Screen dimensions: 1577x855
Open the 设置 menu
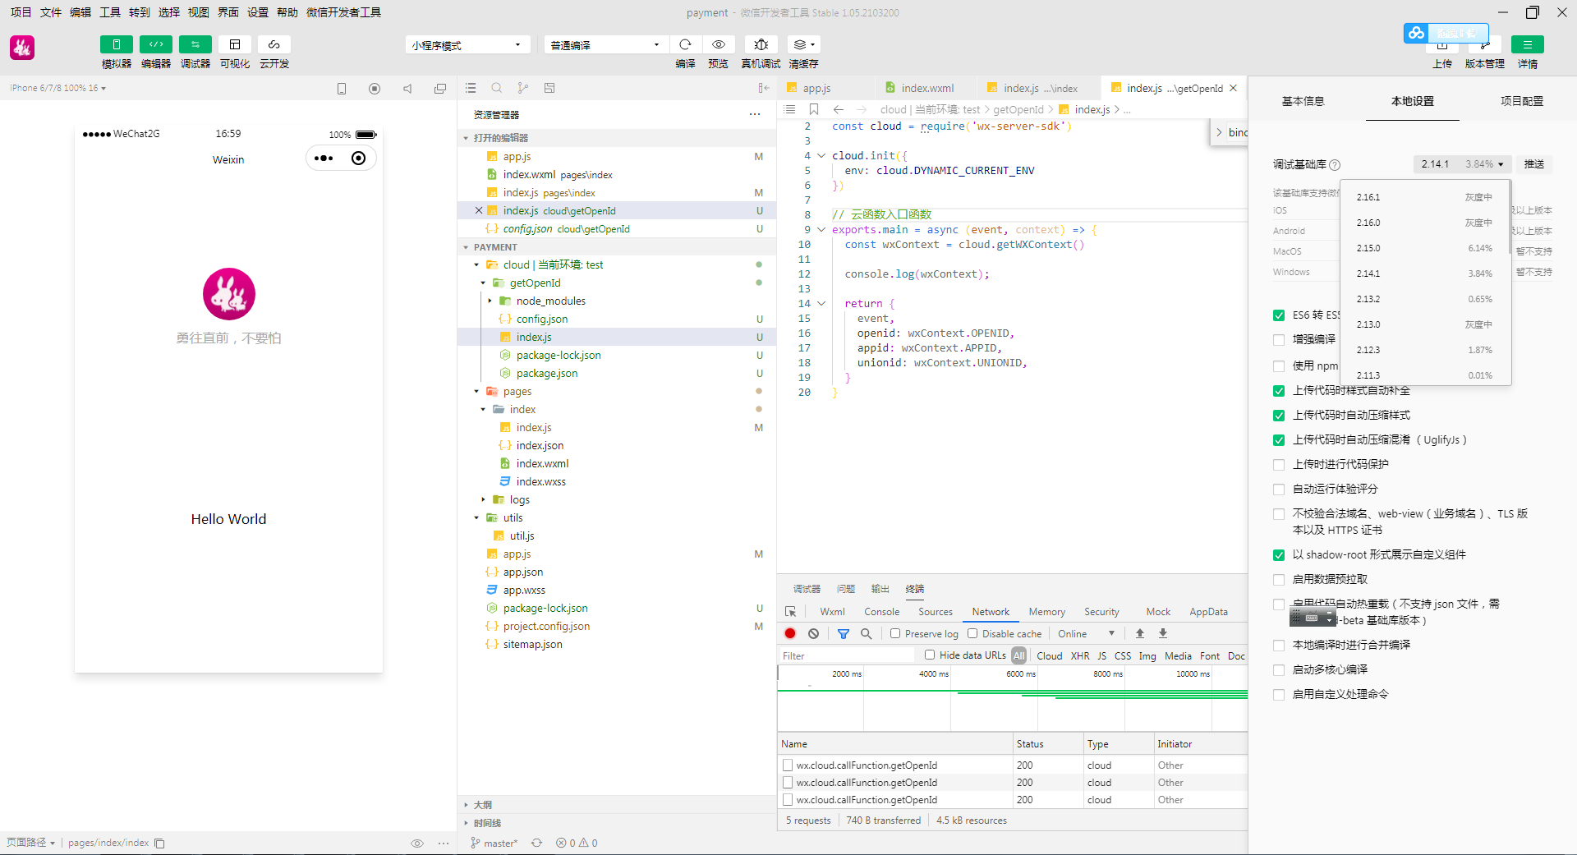tap(258, 12)
